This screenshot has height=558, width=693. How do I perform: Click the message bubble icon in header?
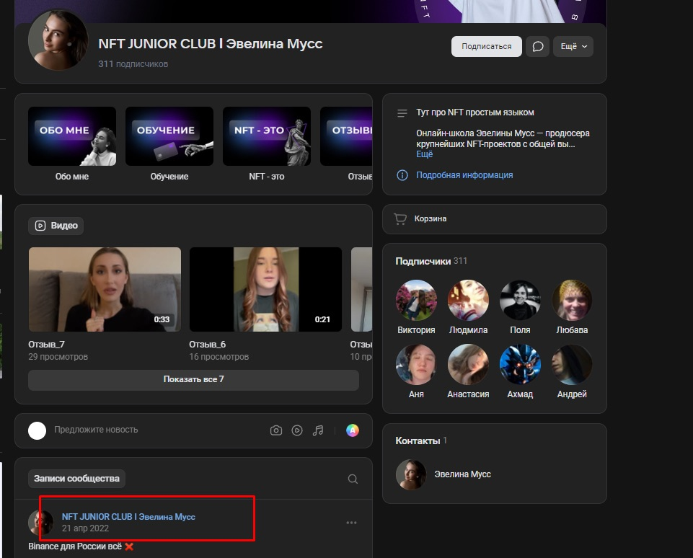tap(537, 46)
